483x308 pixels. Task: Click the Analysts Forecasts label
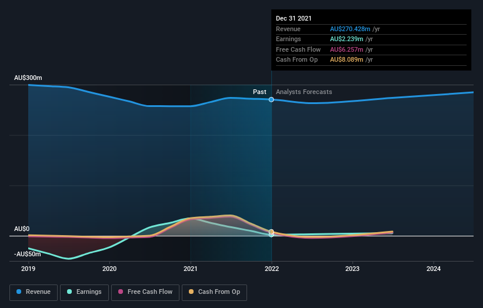point(304,92)
